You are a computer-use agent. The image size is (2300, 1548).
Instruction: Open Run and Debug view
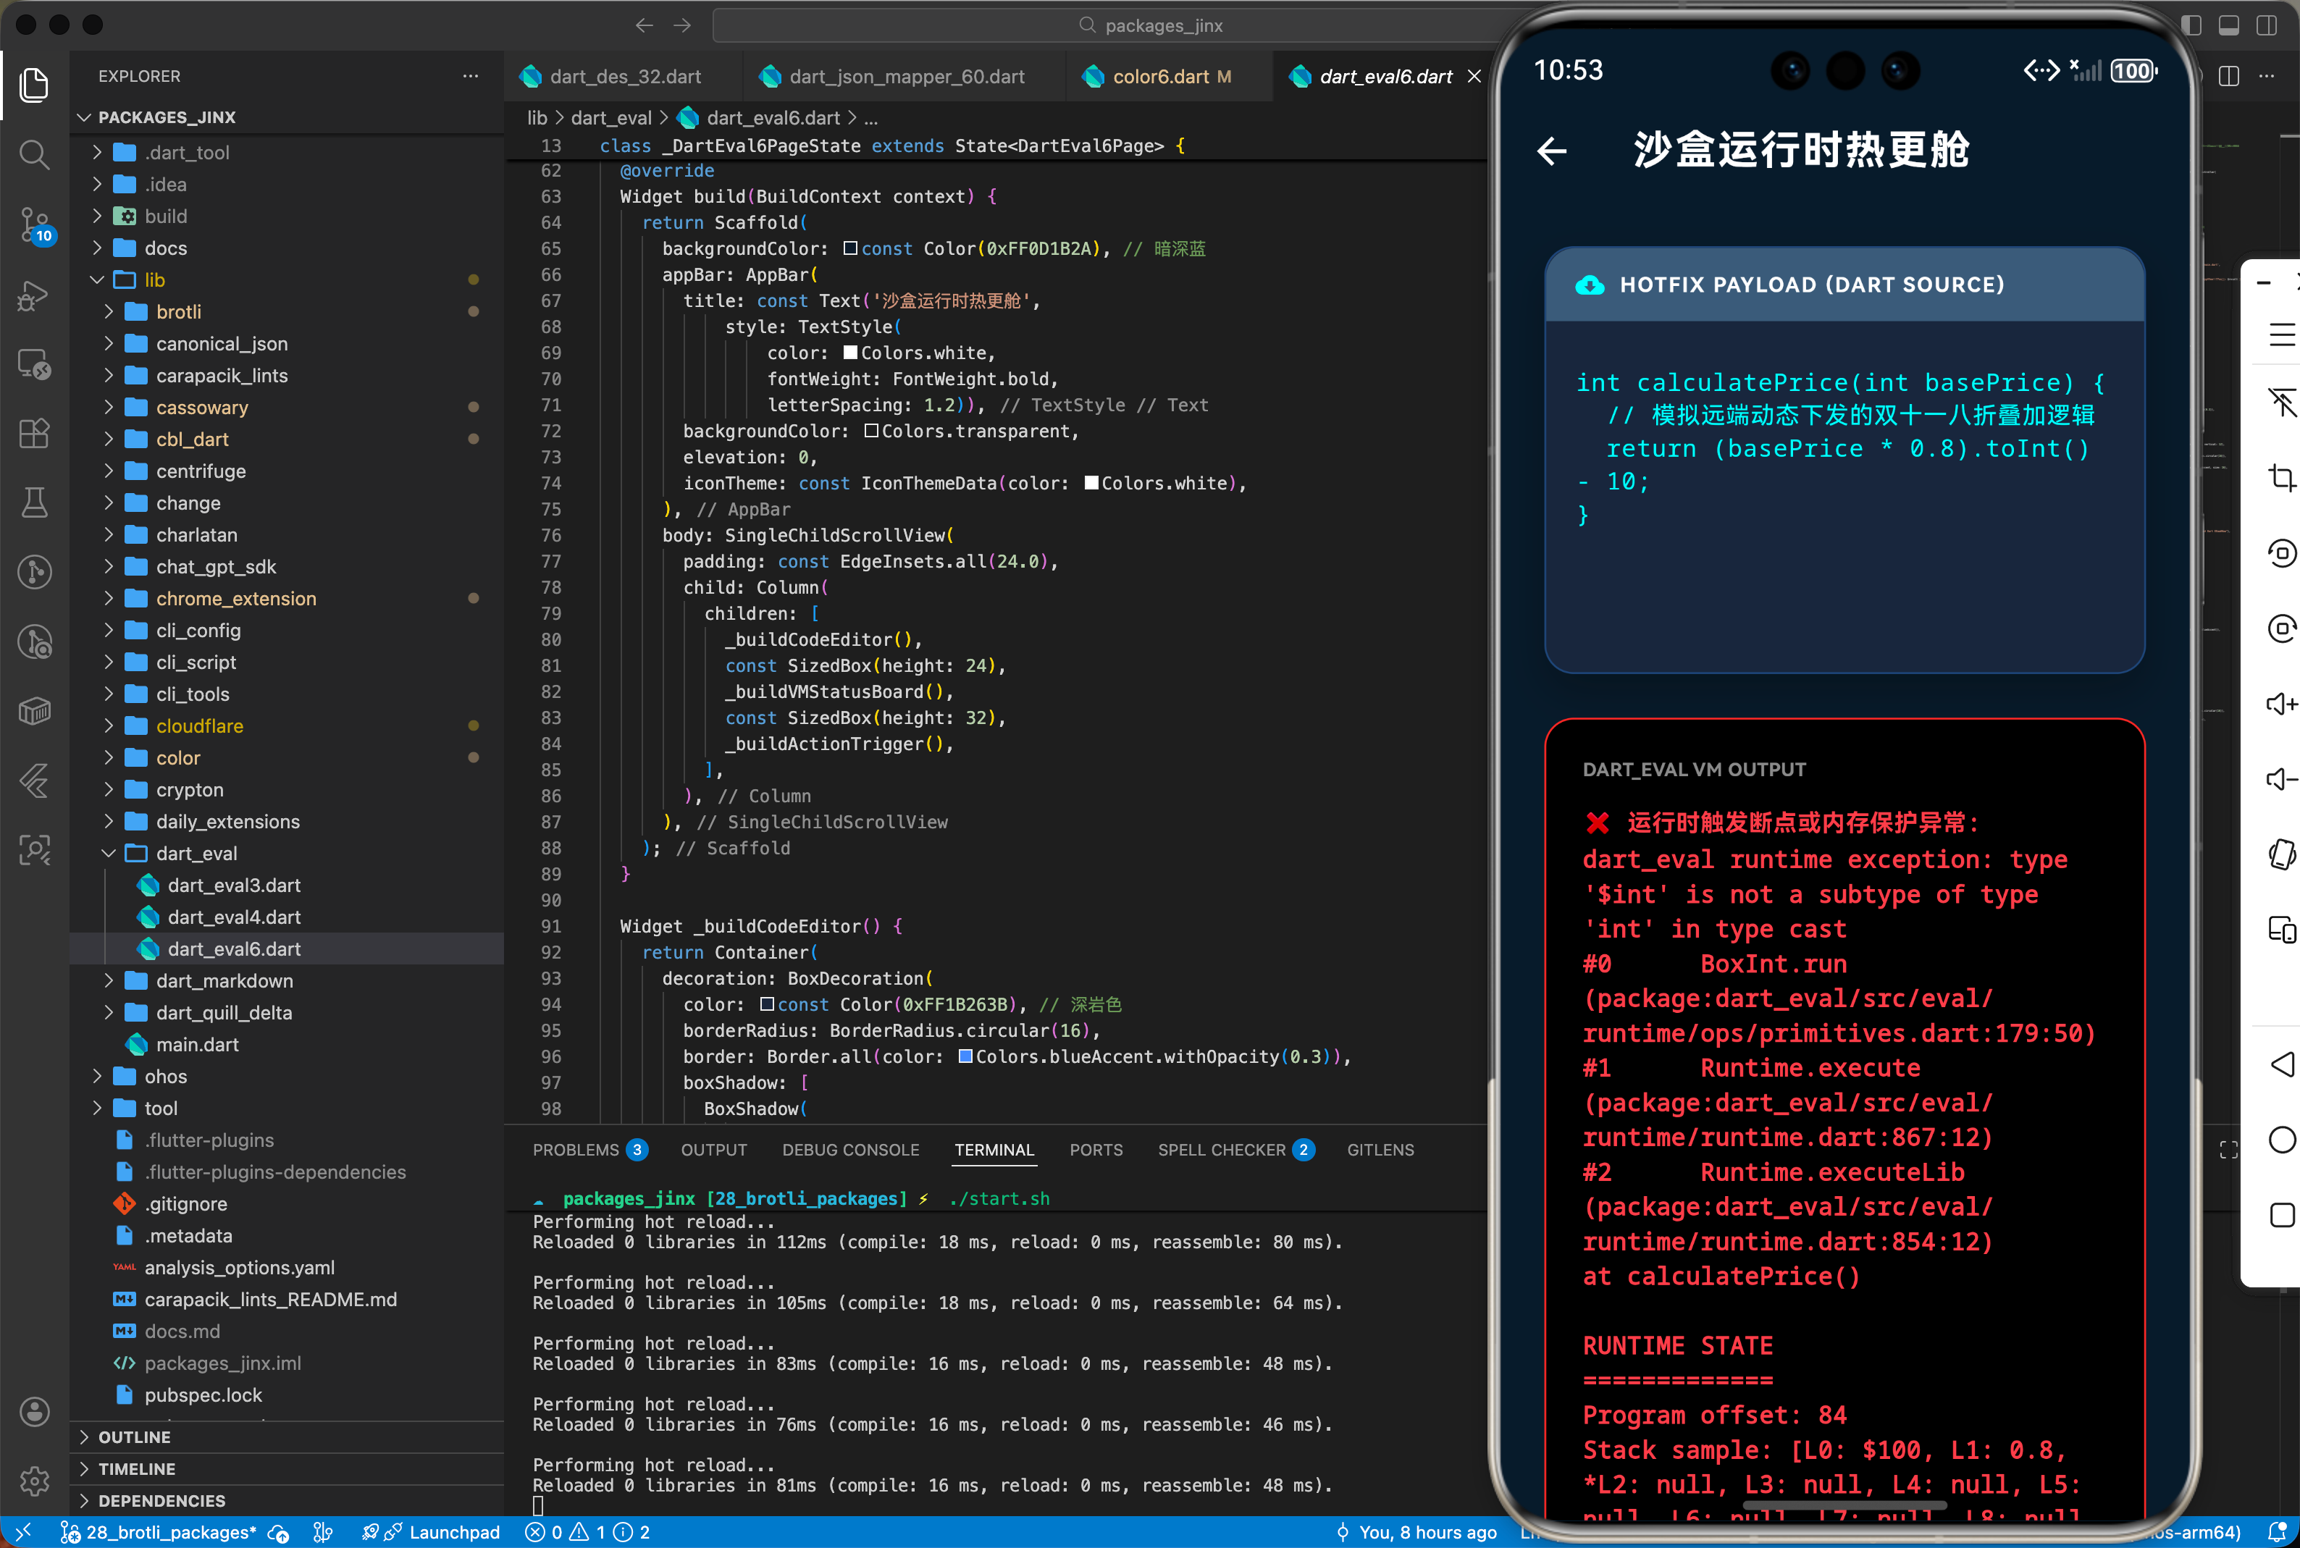[x=35, y=294]
